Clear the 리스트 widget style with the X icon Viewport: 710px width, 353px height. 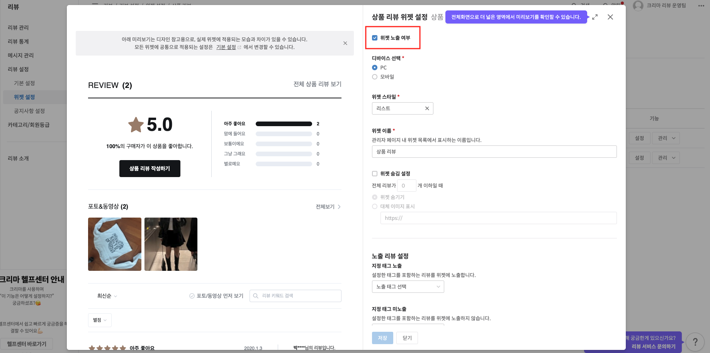pos(427,108)
